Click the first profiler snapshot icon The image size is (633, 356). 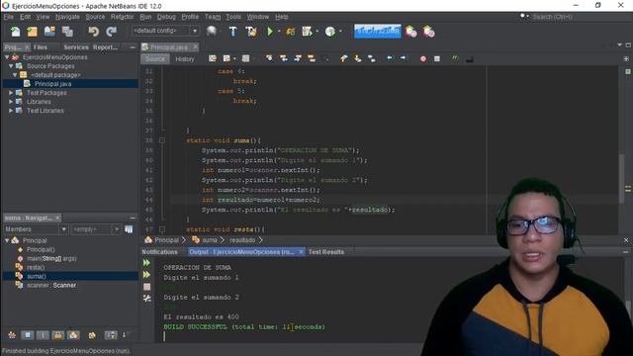pyautogui.click(x=411, y=32)
